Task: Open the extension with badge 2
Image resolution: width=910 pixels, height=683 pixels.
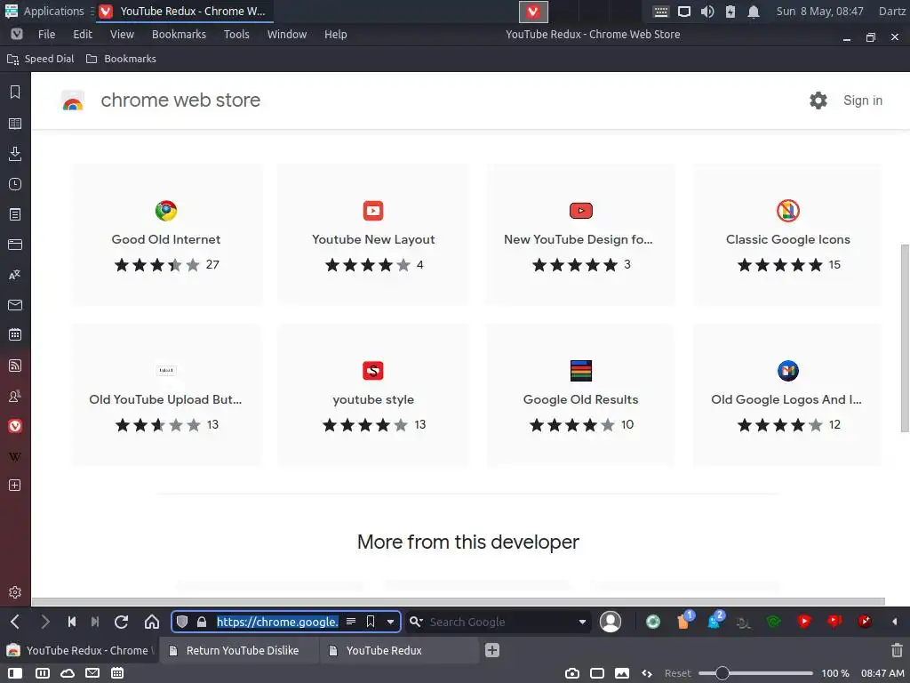Action: point(715,620)
